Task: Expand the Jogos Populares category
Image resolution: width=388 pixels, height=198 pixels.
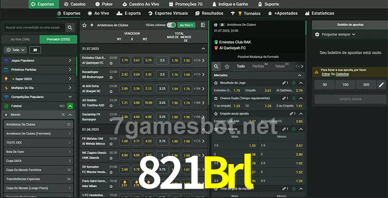Action: pyautogui.click(x=70, y=61)
